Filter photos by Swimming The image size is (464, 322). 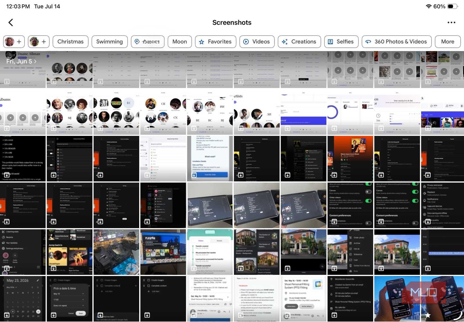(109, 42)
